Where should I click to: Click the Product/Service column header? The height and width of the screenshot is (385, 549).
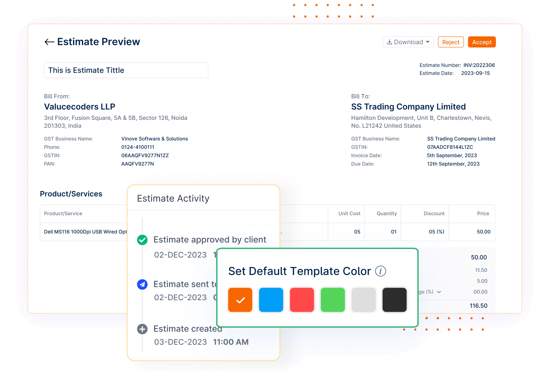63,214
